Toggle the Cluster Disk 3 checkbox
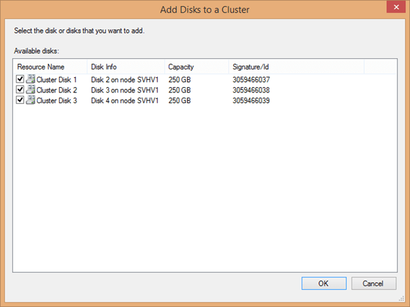 pos(20,100)
